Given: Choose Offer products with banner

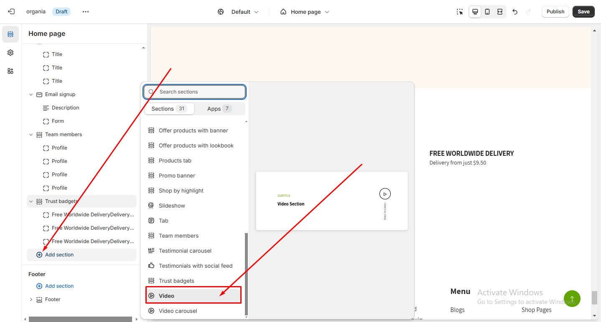Looking at the screenshot, I should pos(194,130).
